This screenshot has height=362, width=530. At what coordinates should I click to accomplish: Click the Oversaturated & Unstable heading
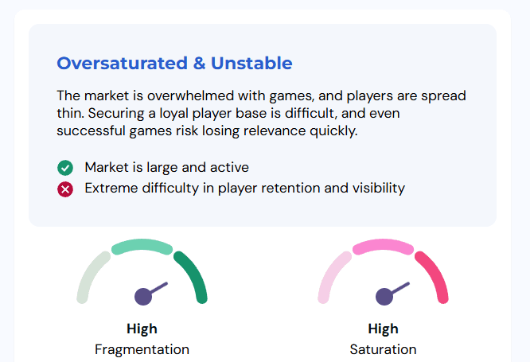coord(174,63)
